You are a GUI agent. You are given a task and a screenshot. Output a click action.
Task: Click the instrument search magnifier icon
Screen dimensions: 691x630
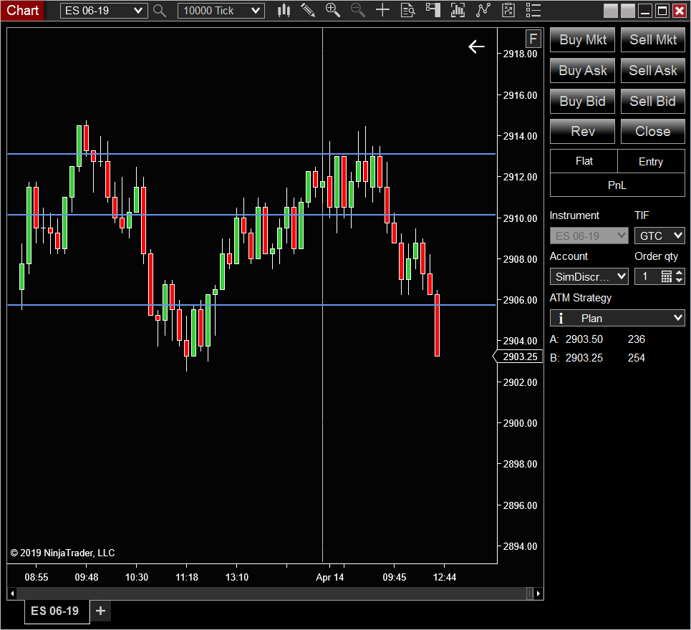[x=160, y=11]
